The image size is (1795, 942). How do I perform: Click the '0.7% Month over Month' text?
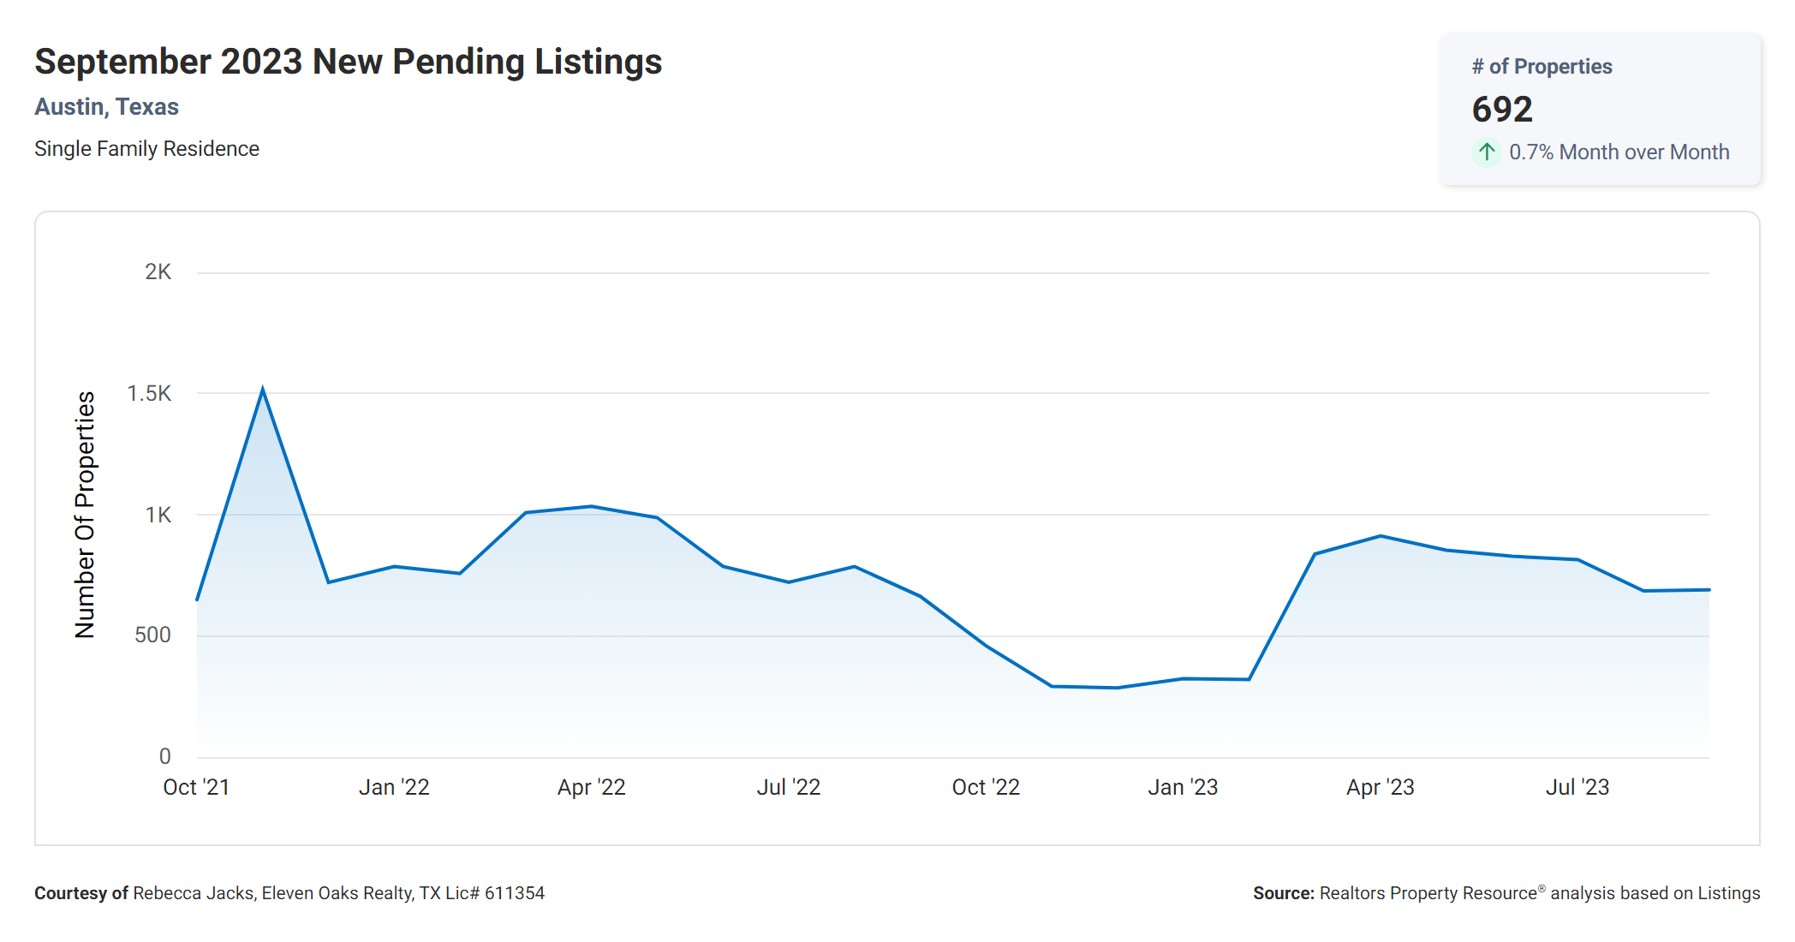click(1619, 152)
